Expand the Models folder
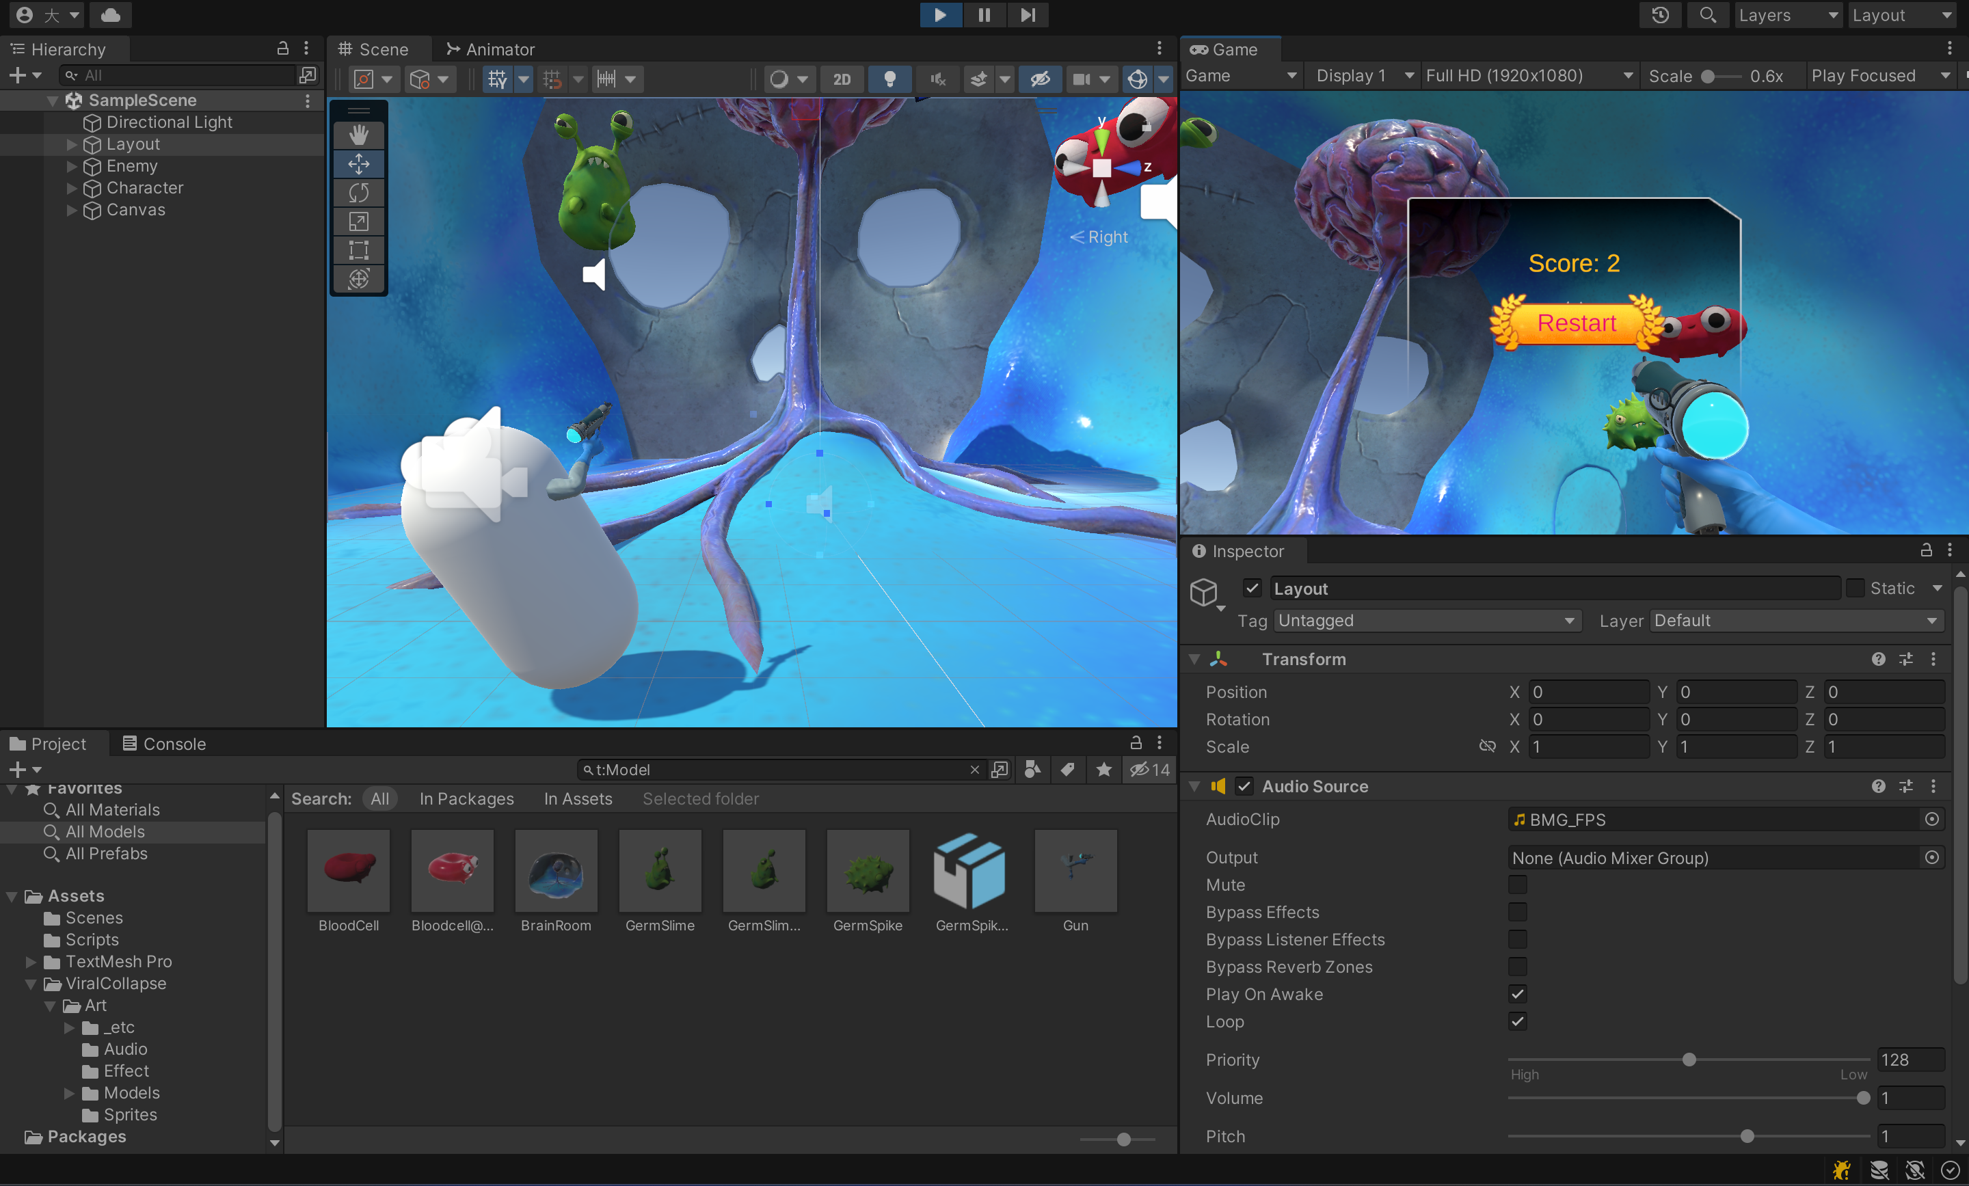The height and width of the screenshot is (1186, 1969). [70, 1092]
